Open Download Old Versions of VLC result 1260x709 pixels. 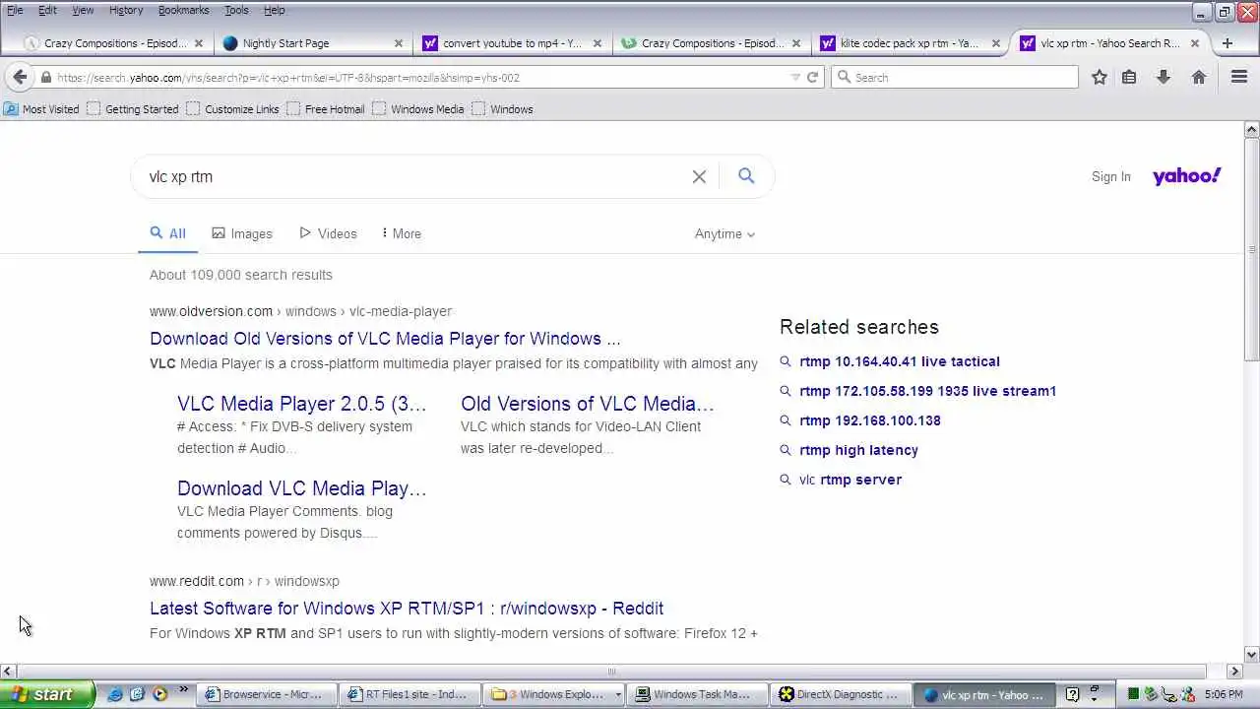pyautogui.click(x=385, y=339)
